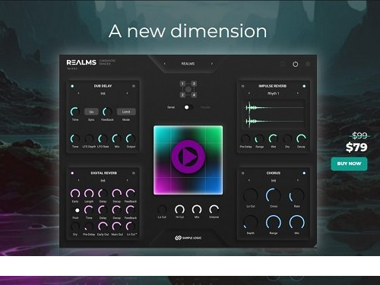Toggle the Digital Reverb power dot
This screenshot has height=285, width=380.
coord(72,173)
